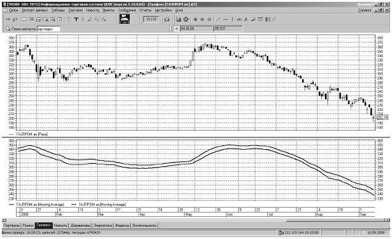Screen dimensions: 392x239
Task: Click the zoom in magnifier icon
Action: click(202, 19)
